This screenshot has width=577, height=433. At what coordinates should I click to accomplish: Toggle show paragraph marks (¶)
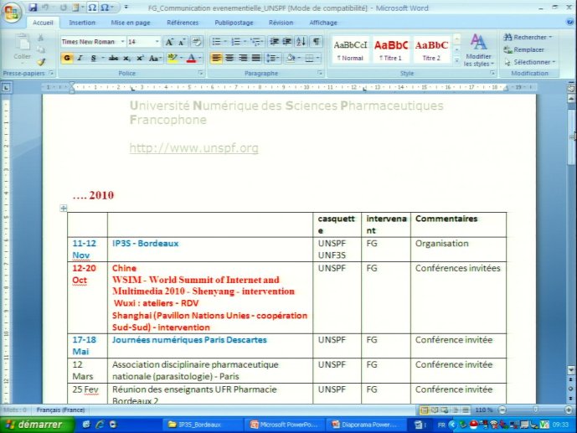(x=316, y=42)
